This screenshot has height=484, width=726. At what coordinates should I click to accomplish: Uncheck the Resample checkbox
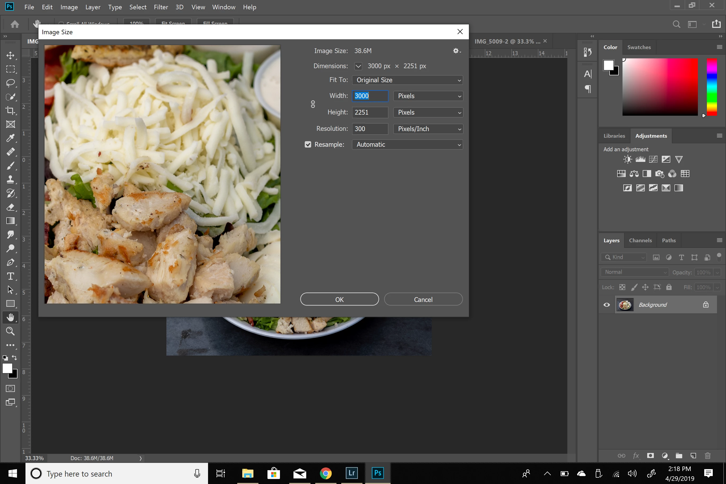(308, 144)
